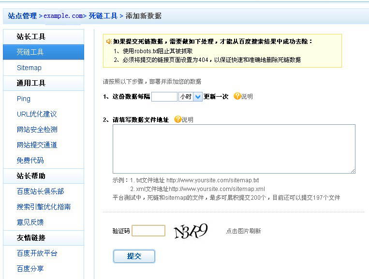
Task: Open 意见反馈 link
Action: (x=30, y=222)
